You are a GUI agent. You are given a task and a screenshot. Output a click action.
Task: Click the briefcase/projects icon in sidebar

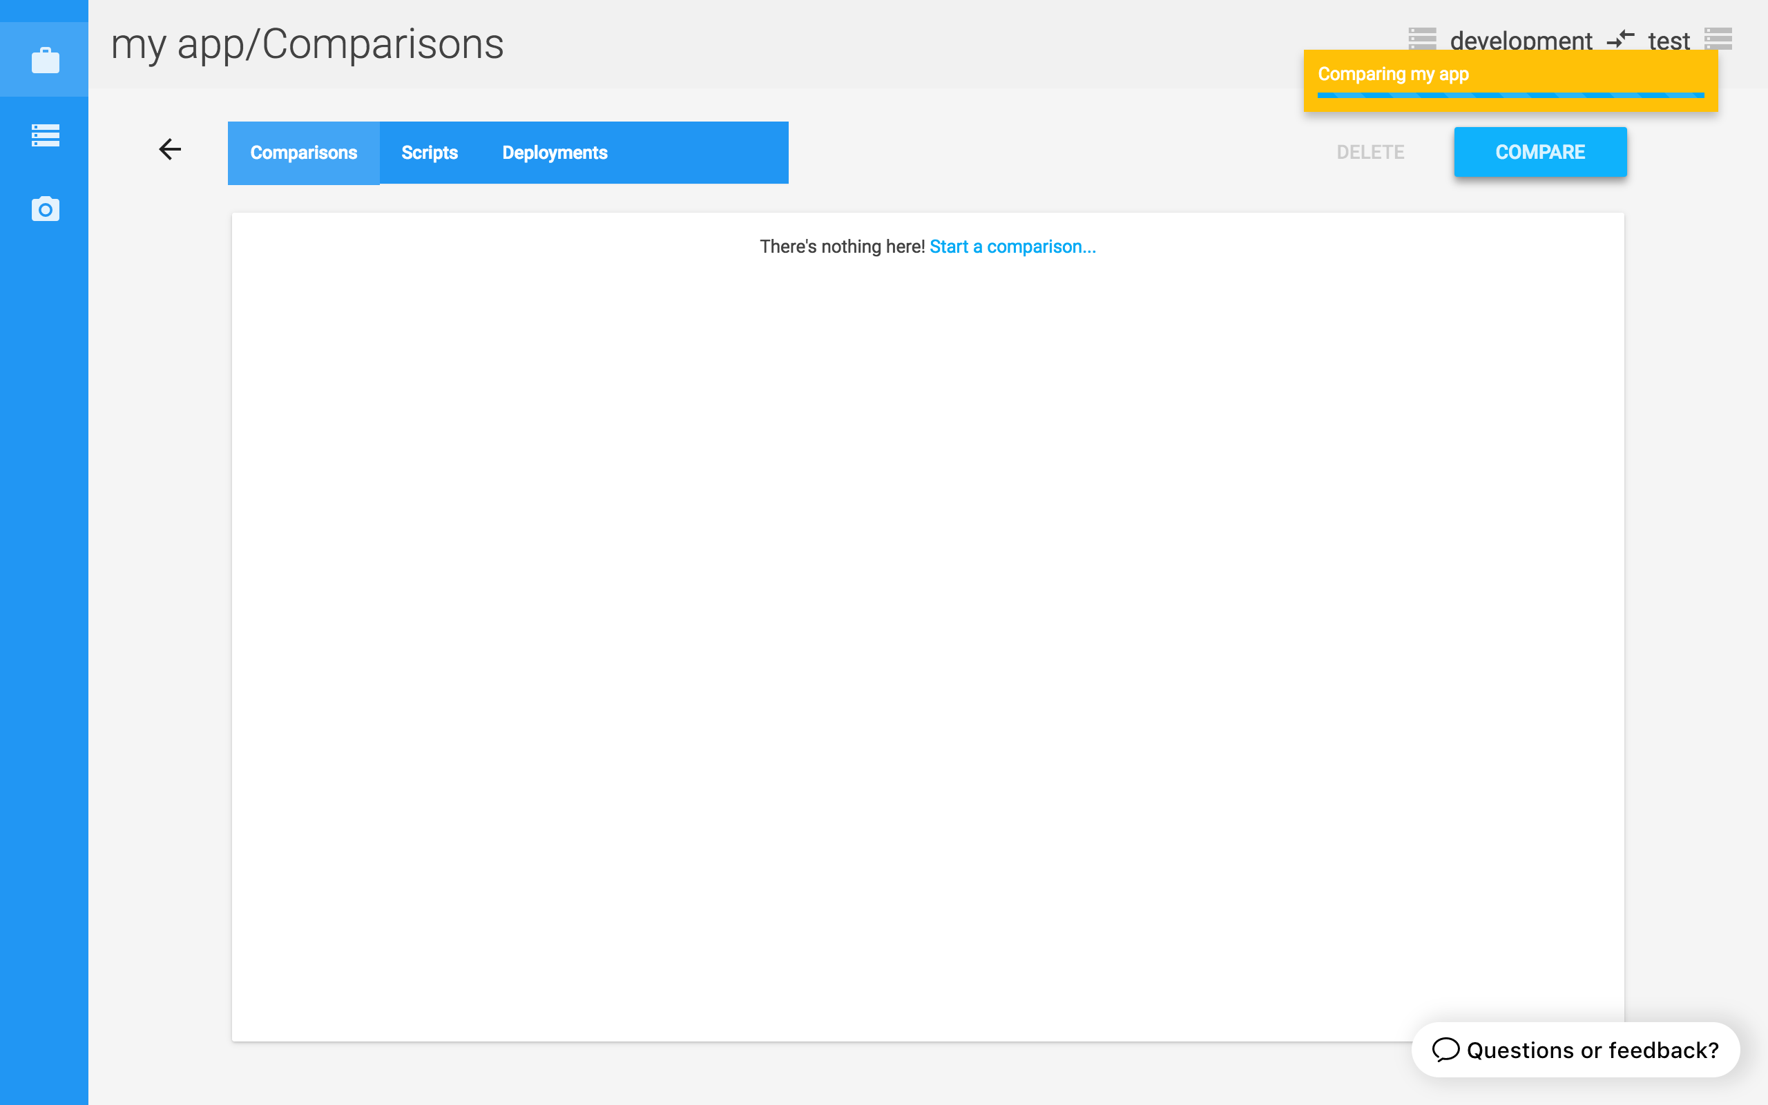pyautogui.click(x=44, y=59)
